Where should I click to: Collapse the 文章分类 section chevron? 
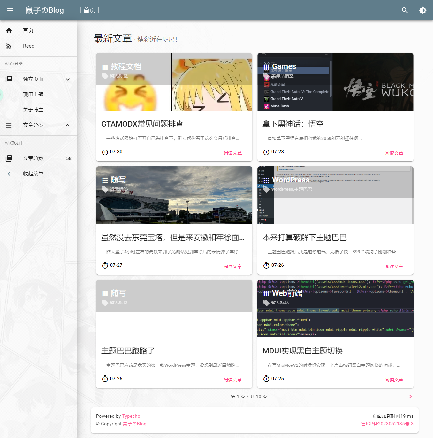tap(68, 125)
